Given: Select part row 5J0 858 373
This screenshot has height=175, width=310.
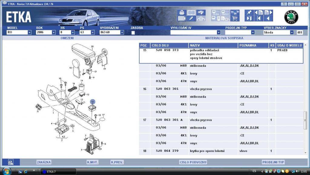Looking at the screenshot, I should click(221, 56).
